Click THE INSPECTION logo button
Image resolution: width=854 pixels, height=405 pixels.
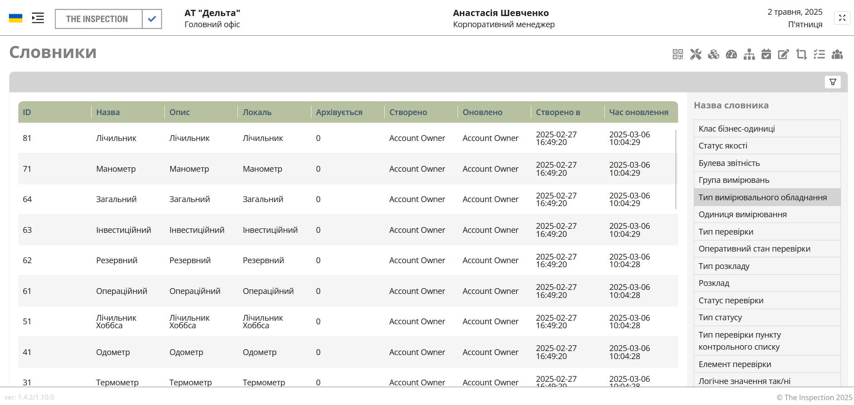coord(97,19)
